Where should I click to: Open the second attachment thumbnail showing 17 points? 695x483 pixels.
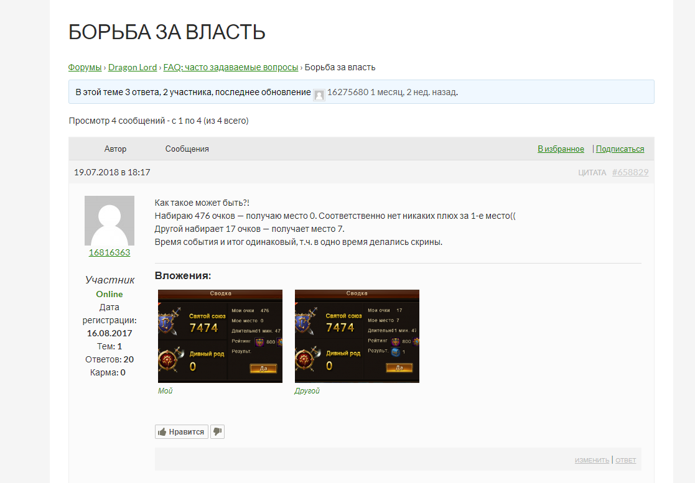coord(357,336)
